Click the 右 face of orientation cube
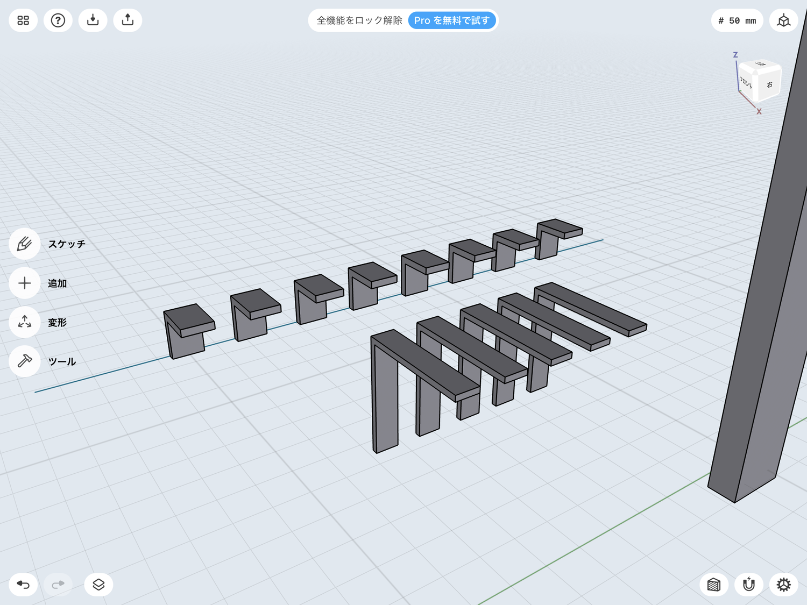Viewport: 807px width, 605px height. coord(769,85)
